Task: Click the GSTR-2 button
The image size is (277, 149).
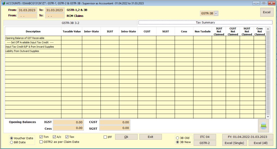Action: coord(205,143)
